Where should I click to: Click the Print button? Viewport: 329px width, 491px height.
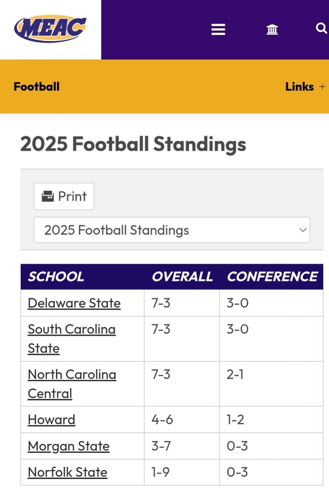coord(64,196)
